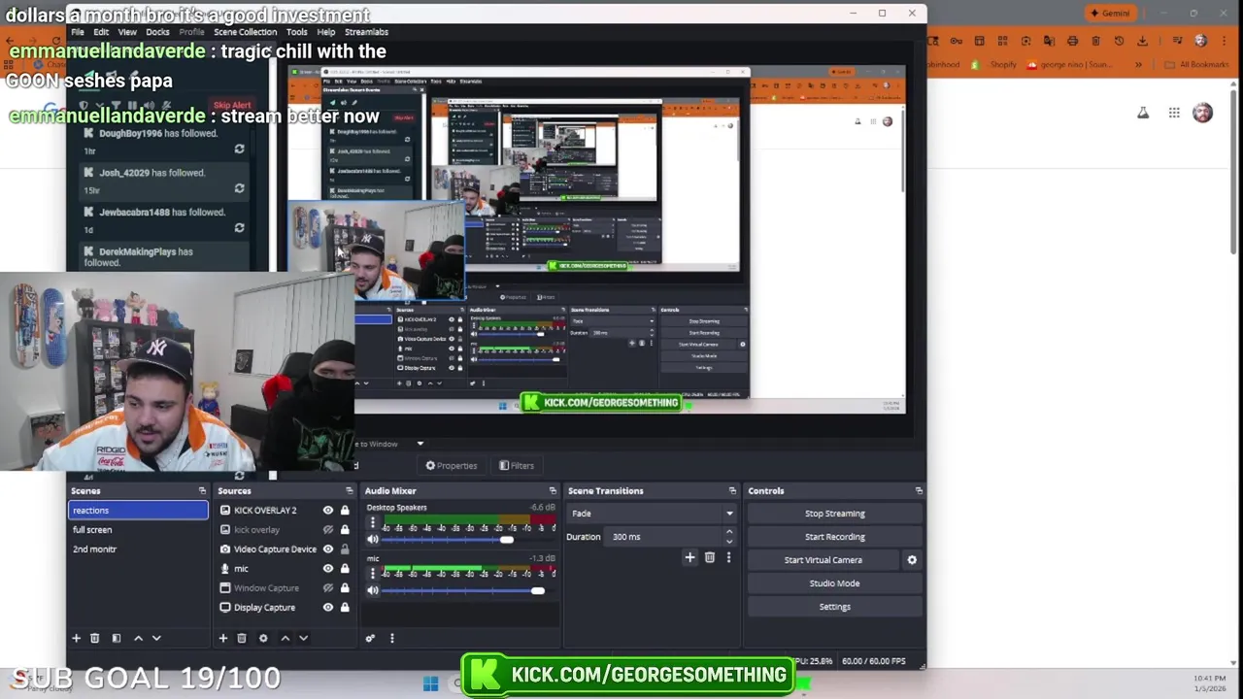
Task: Adjust mic volume slider
Action: [537, 590]
